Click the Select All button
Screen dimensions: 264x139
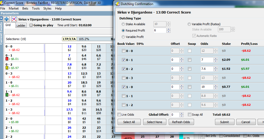click(129, 122)
